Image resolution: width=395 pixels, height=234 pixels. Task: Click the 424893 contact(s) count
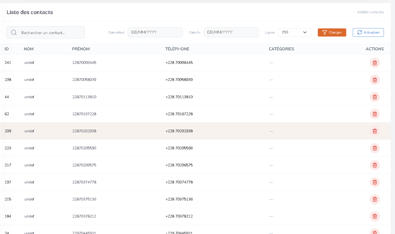point(370,12)
